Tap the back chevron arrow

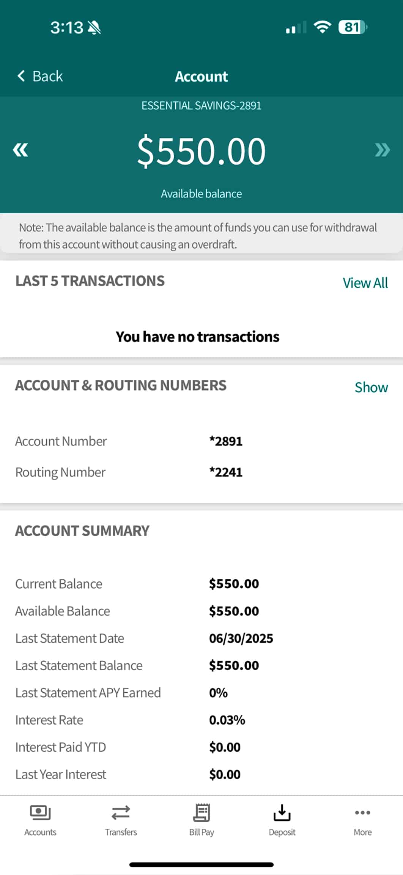(21, 76)
